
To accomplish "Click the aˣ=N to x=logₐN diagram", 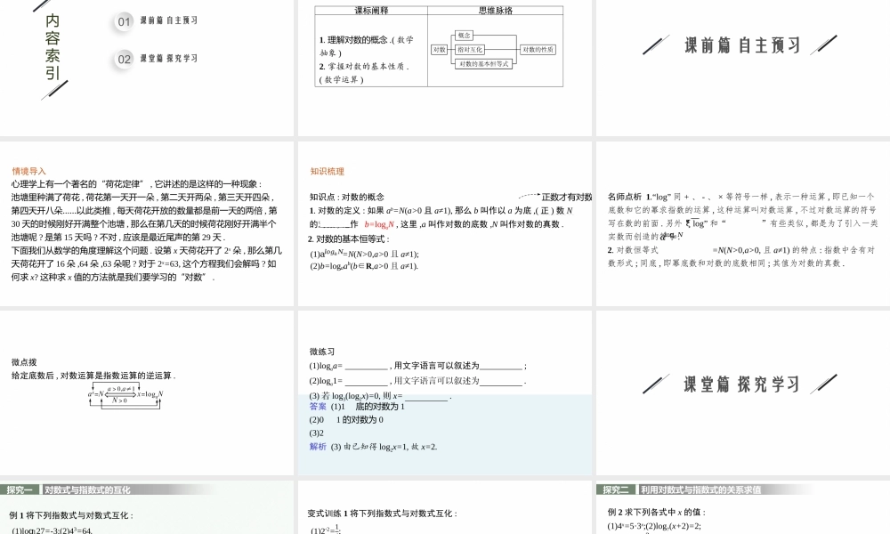I will [x=125, y=397].
